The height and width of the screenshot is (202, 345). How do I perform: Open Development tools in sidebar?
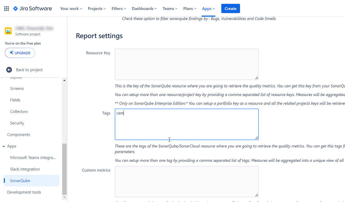click(24, 192)
